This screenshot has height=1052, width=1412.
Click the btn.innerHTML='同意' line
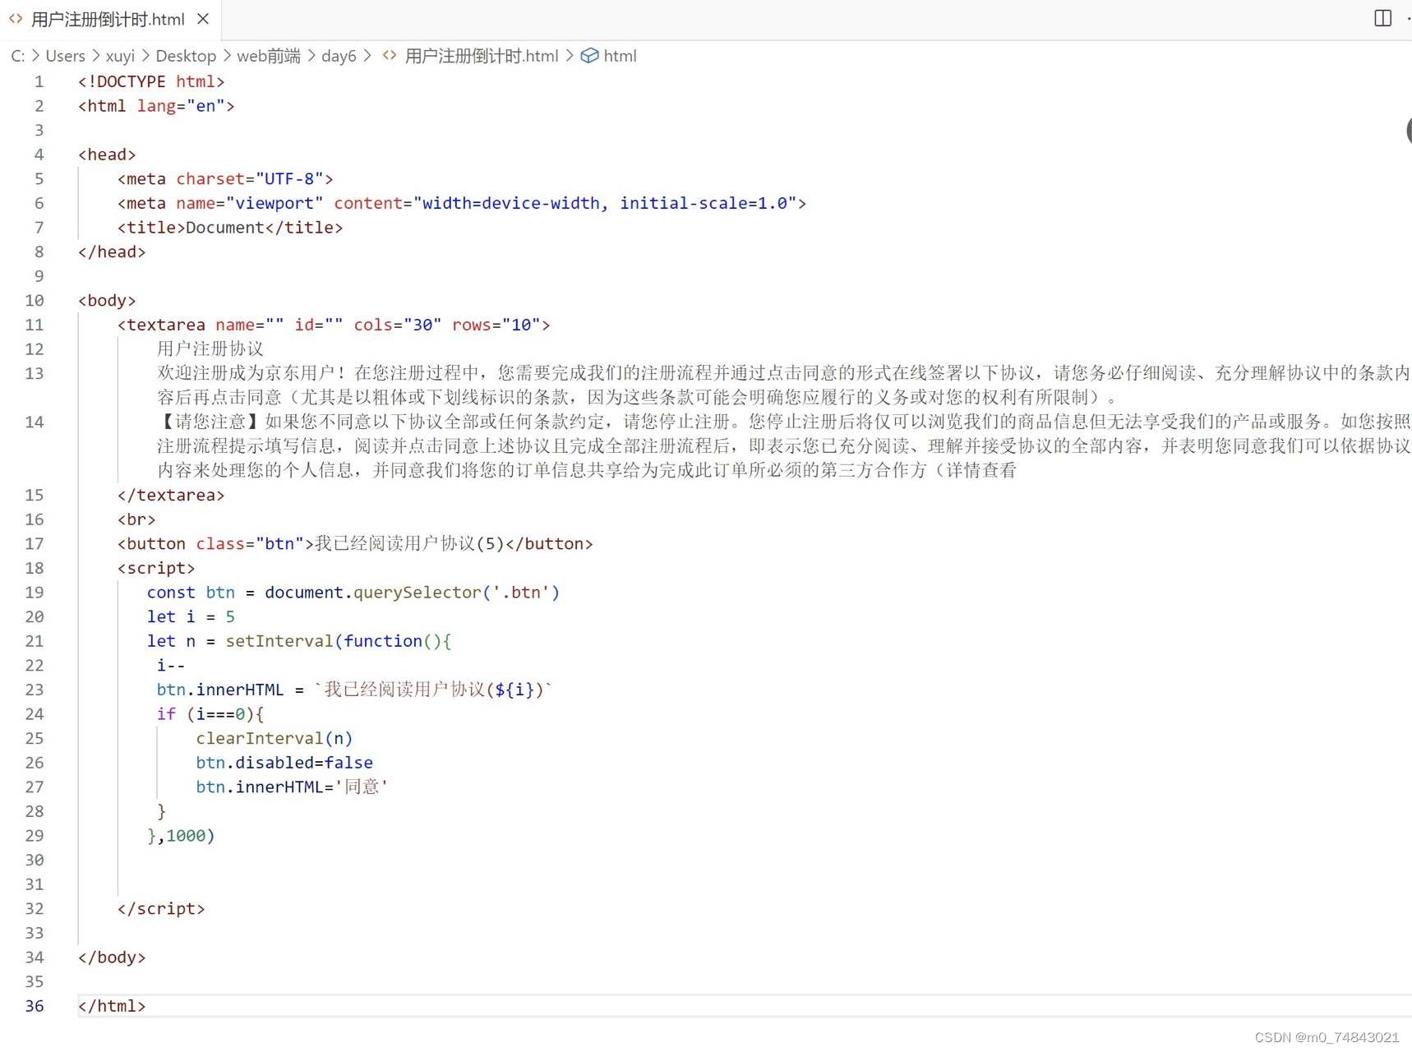coord(292,787)
